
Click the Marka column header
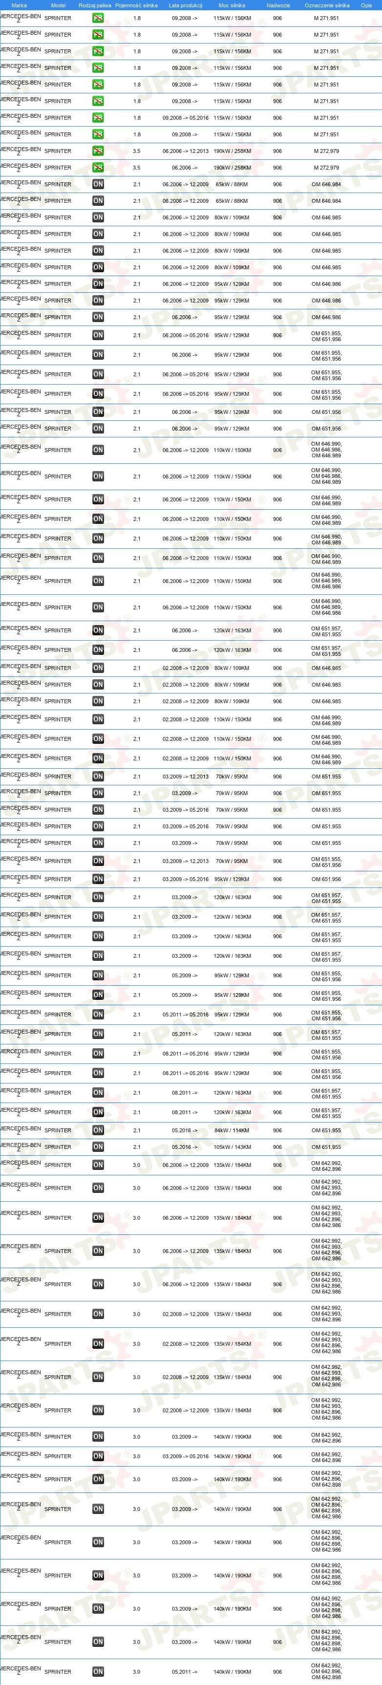[x=20, y=5]
